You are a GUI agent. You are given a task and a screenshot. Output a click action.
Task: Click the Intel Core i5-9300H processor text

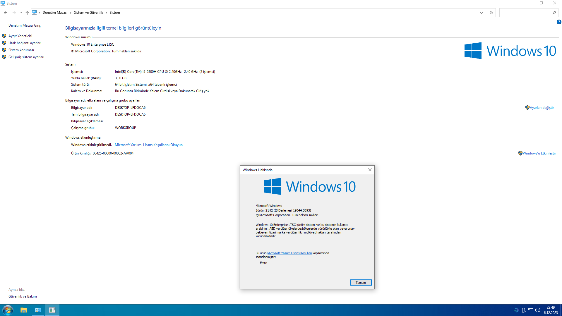tap(165, 72)
